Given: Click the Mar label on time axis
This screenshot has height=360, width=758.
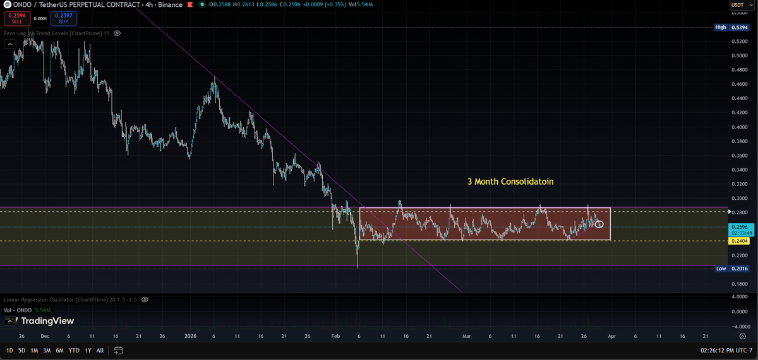Looking at the screenshot, I should tap(467, 337).
